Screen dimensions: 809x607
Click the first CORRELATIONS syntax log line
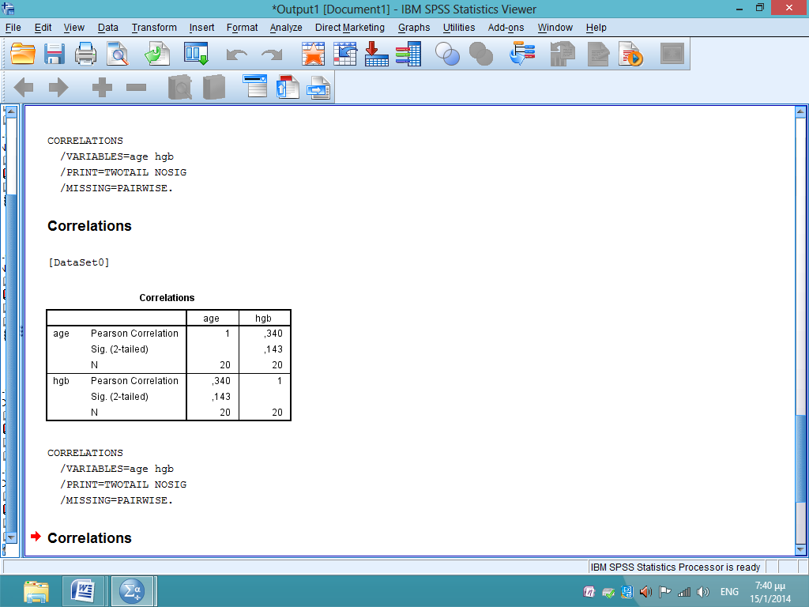click(85, 141)
